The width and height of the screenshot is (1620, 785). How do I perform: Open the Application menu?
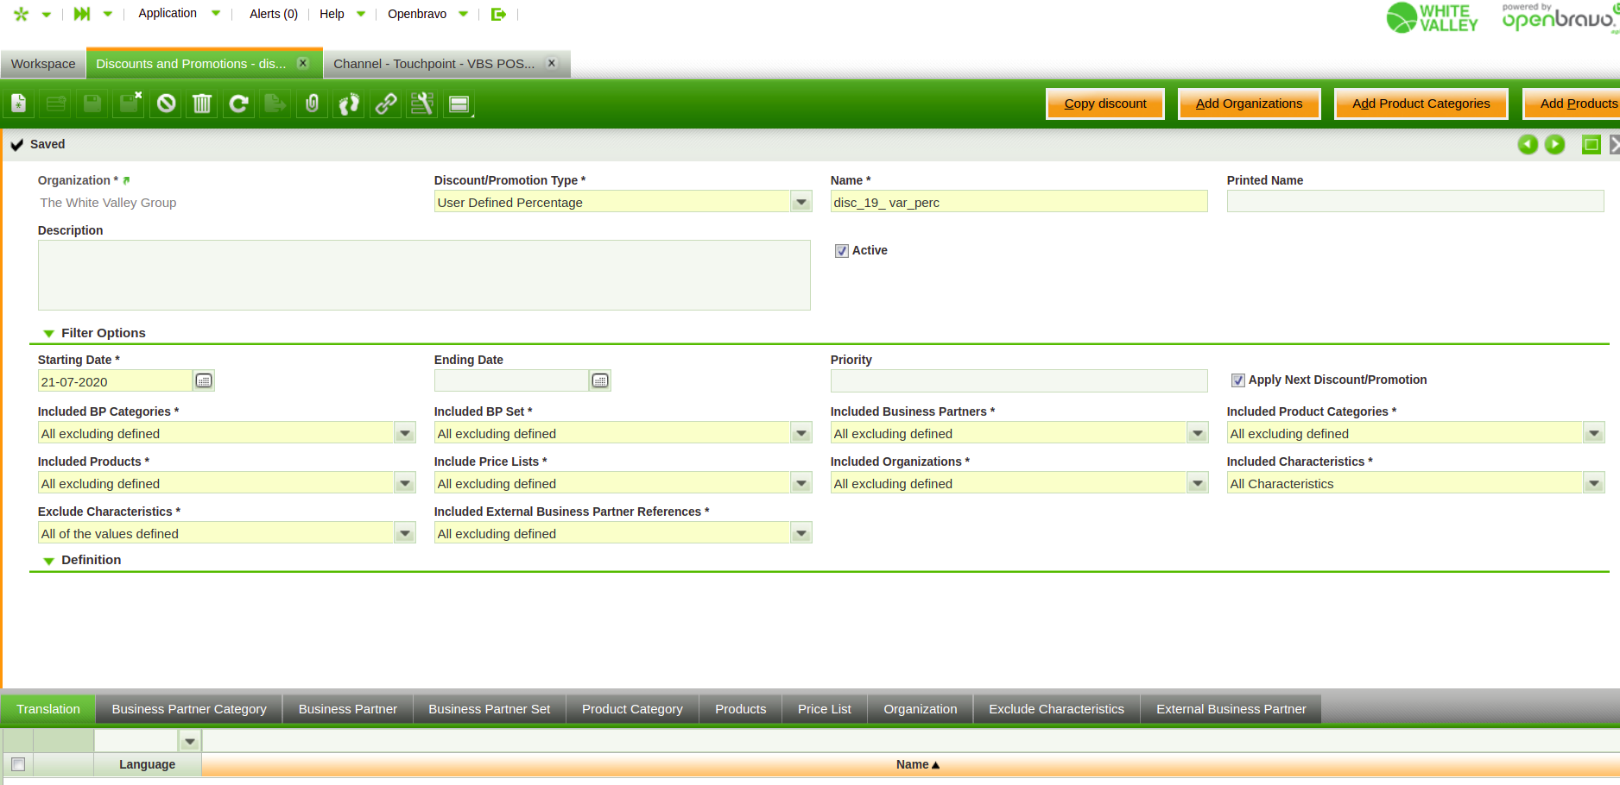168,14
